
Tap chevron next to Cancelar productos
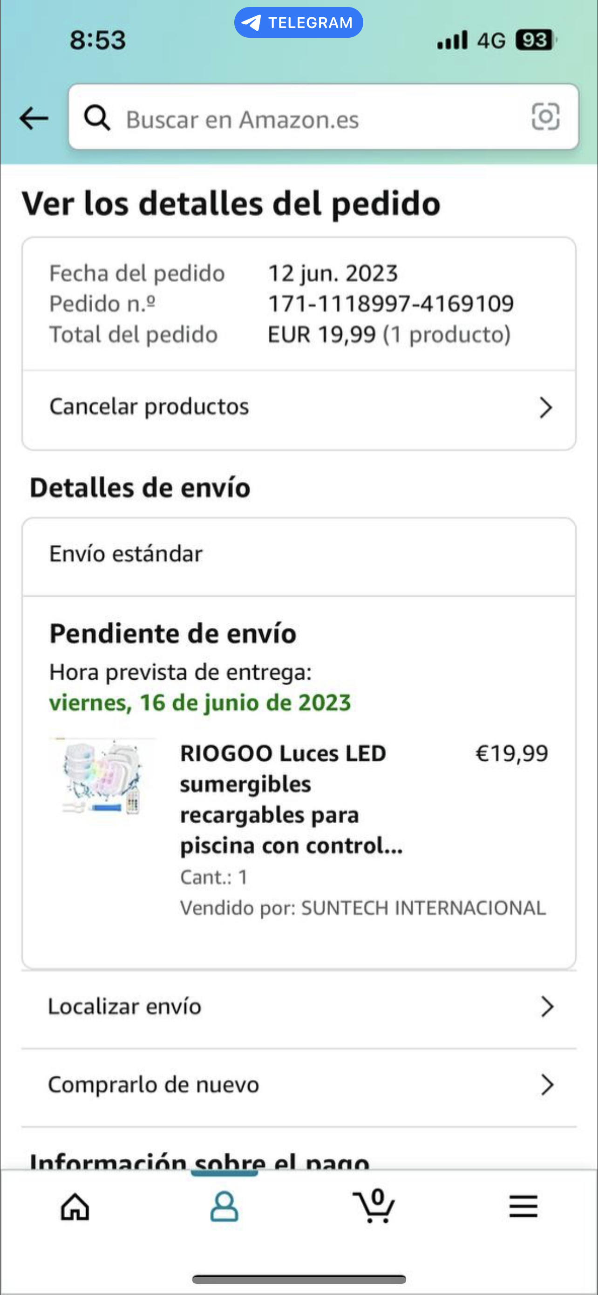[x=546, y=407]
